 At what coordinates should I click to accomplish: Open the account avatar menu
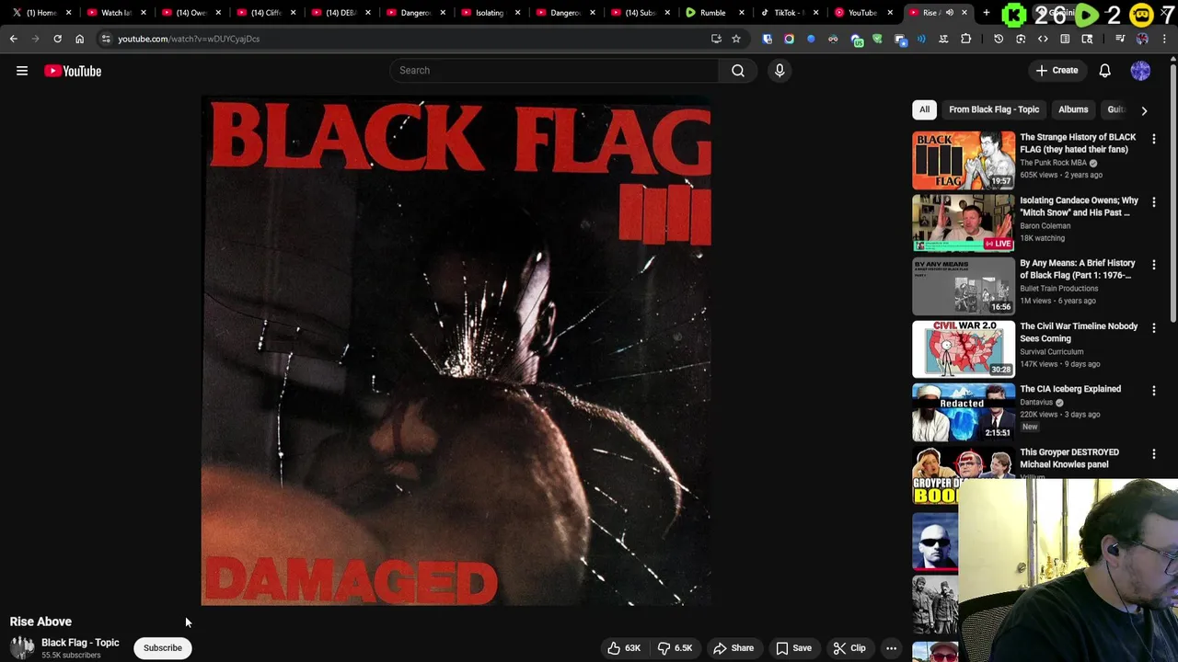pos(1140,70)
